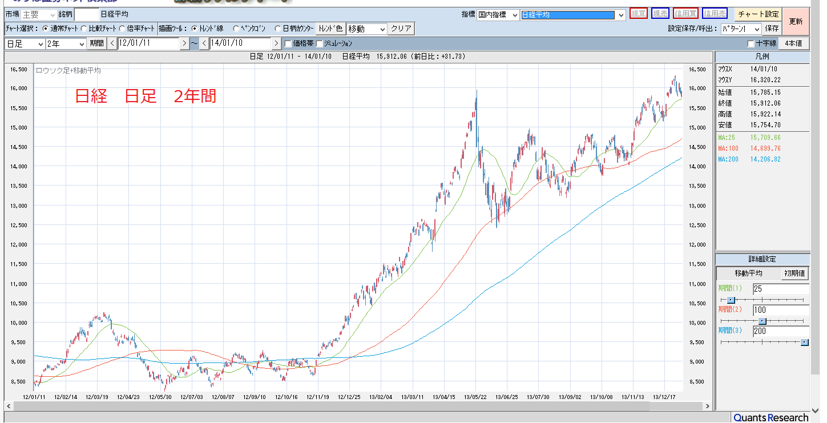This screenshot has height=423, width=827.
Task: Click the 4本値 button
Action: click(x=794, y=43)
